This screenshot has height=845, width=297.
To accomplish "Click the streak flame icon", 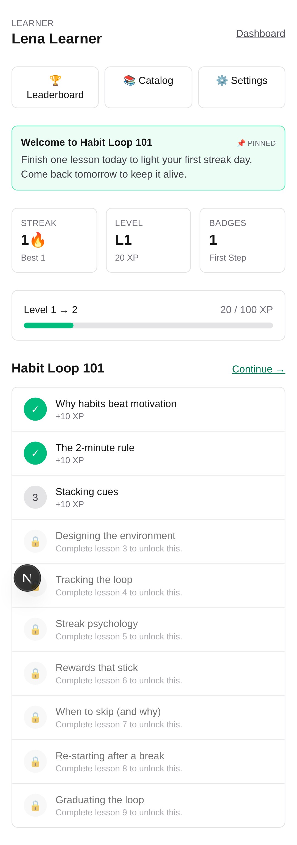I will (38, 240).
